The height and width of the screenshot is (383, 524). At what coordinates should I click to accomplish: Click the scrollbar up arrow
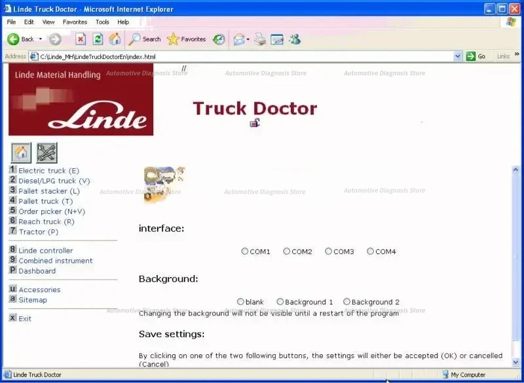[x=515, y=170]
